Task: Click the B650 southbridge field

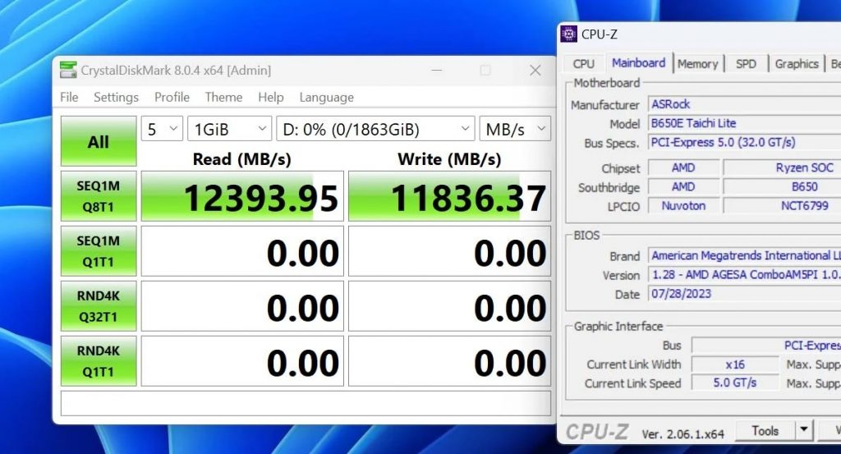Action: pos(783,186)
